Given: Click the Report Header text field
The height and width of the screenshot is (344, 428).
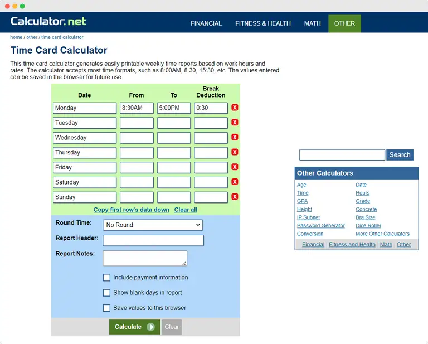Looking at the screenshot, I should click(153, 240).
